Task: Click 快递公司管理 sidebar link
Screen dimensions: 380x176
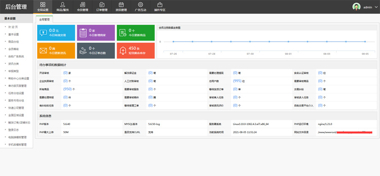Action: coord(16,108)
